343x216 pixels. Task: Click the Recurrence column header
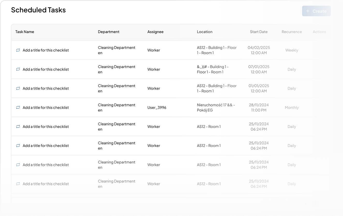pyautogui.click(x=292, y=32)
